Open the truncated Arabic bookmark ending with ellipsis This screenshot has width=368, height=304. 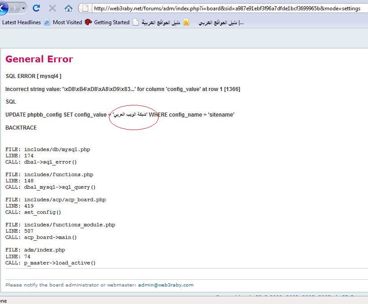[221, 22]
